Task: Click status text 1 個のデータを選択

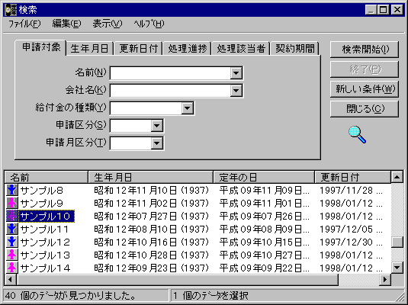Action: (210, 296)
